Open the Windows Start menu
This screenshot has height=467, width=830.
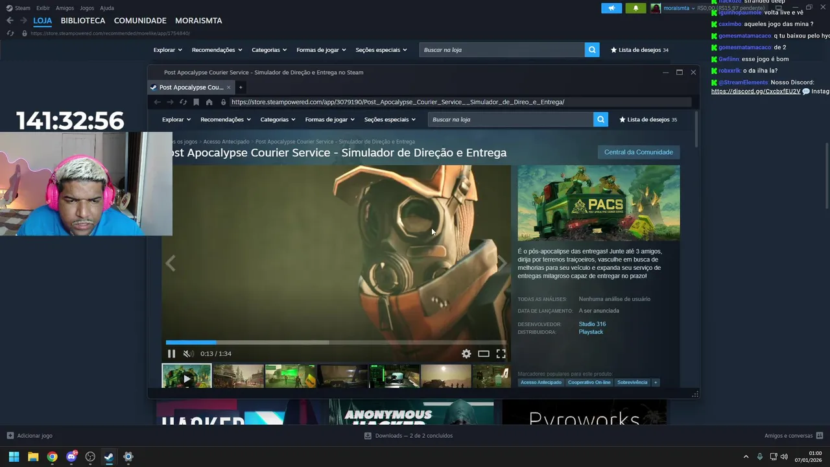click(14, 457)
